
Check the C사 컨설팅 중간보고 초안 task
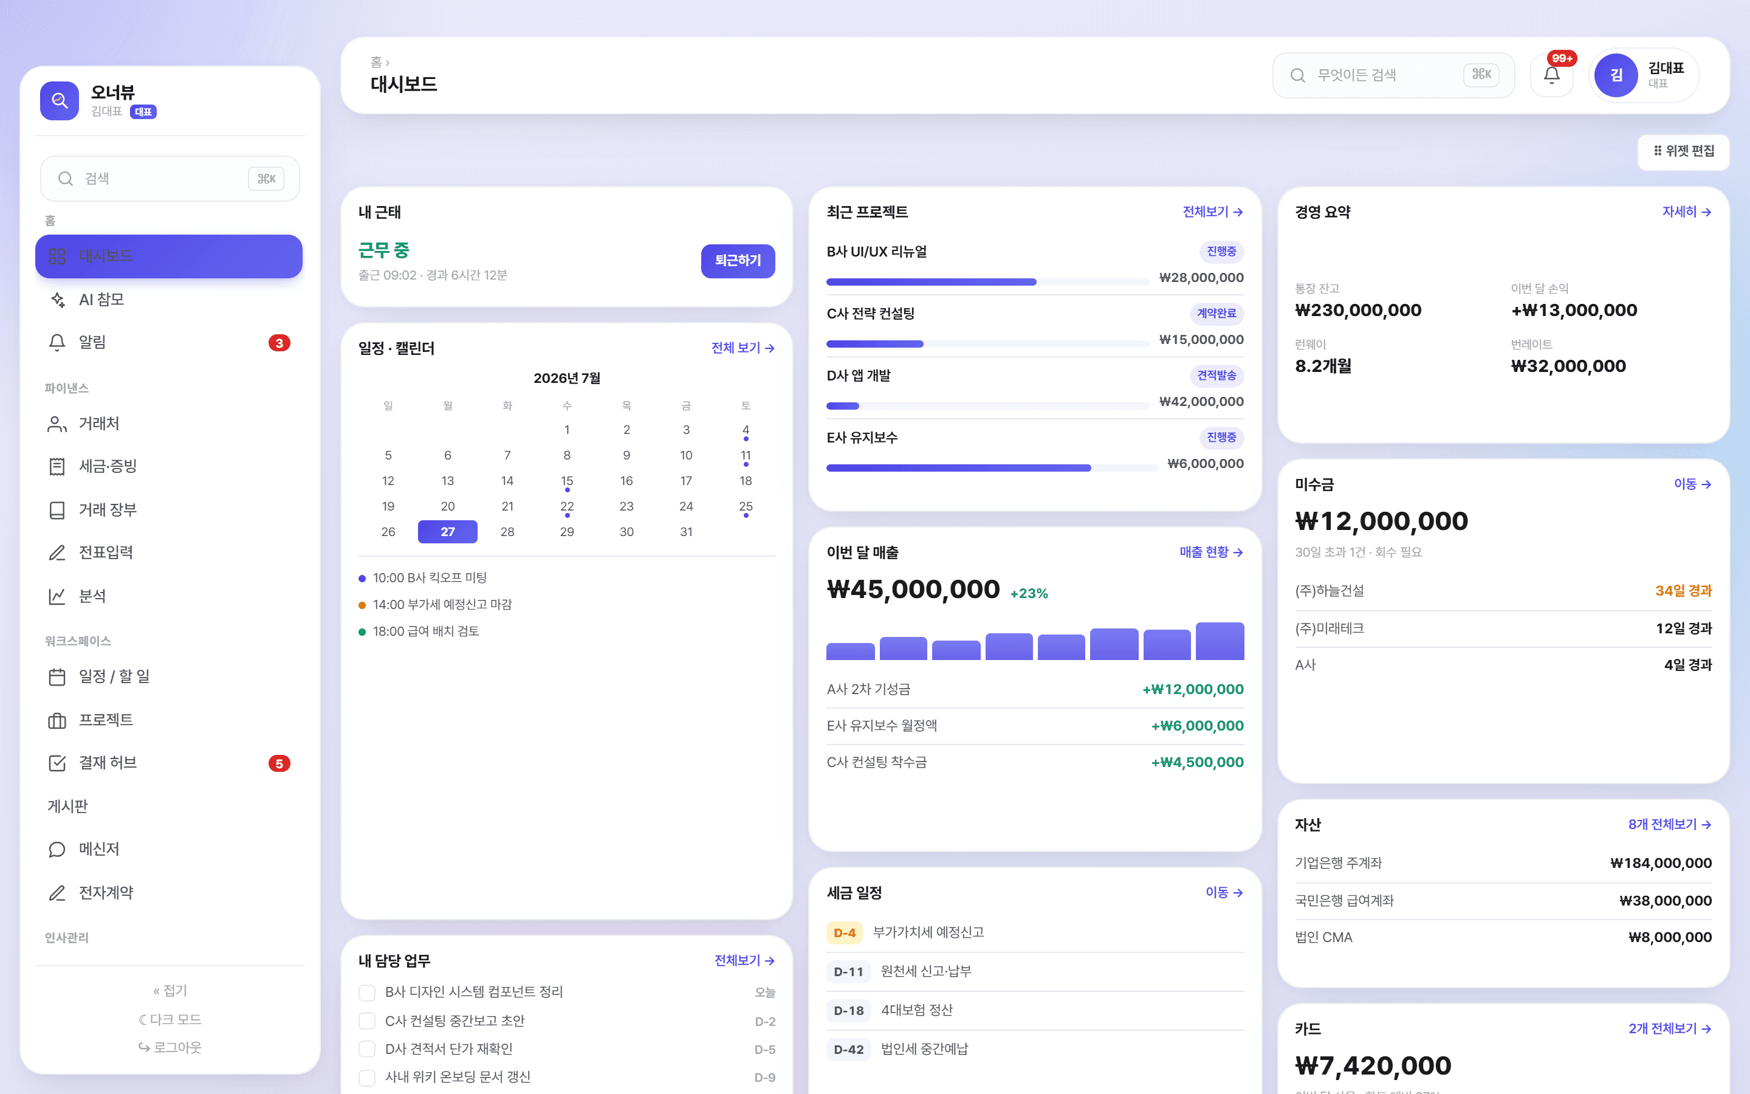pos(368,1021)
